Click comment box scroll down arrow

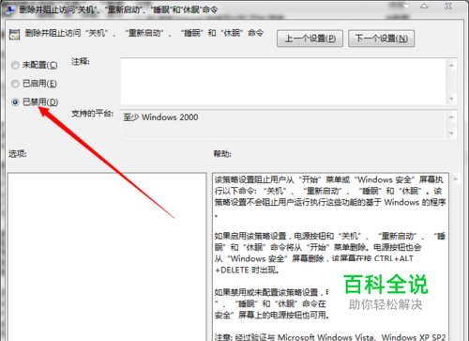point(451,99)
